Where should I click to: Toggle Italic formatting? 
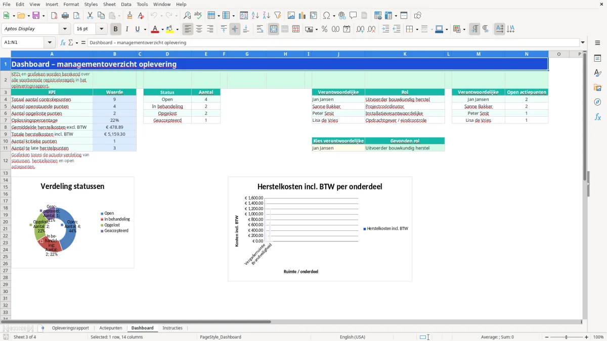[x=126, y=29]
